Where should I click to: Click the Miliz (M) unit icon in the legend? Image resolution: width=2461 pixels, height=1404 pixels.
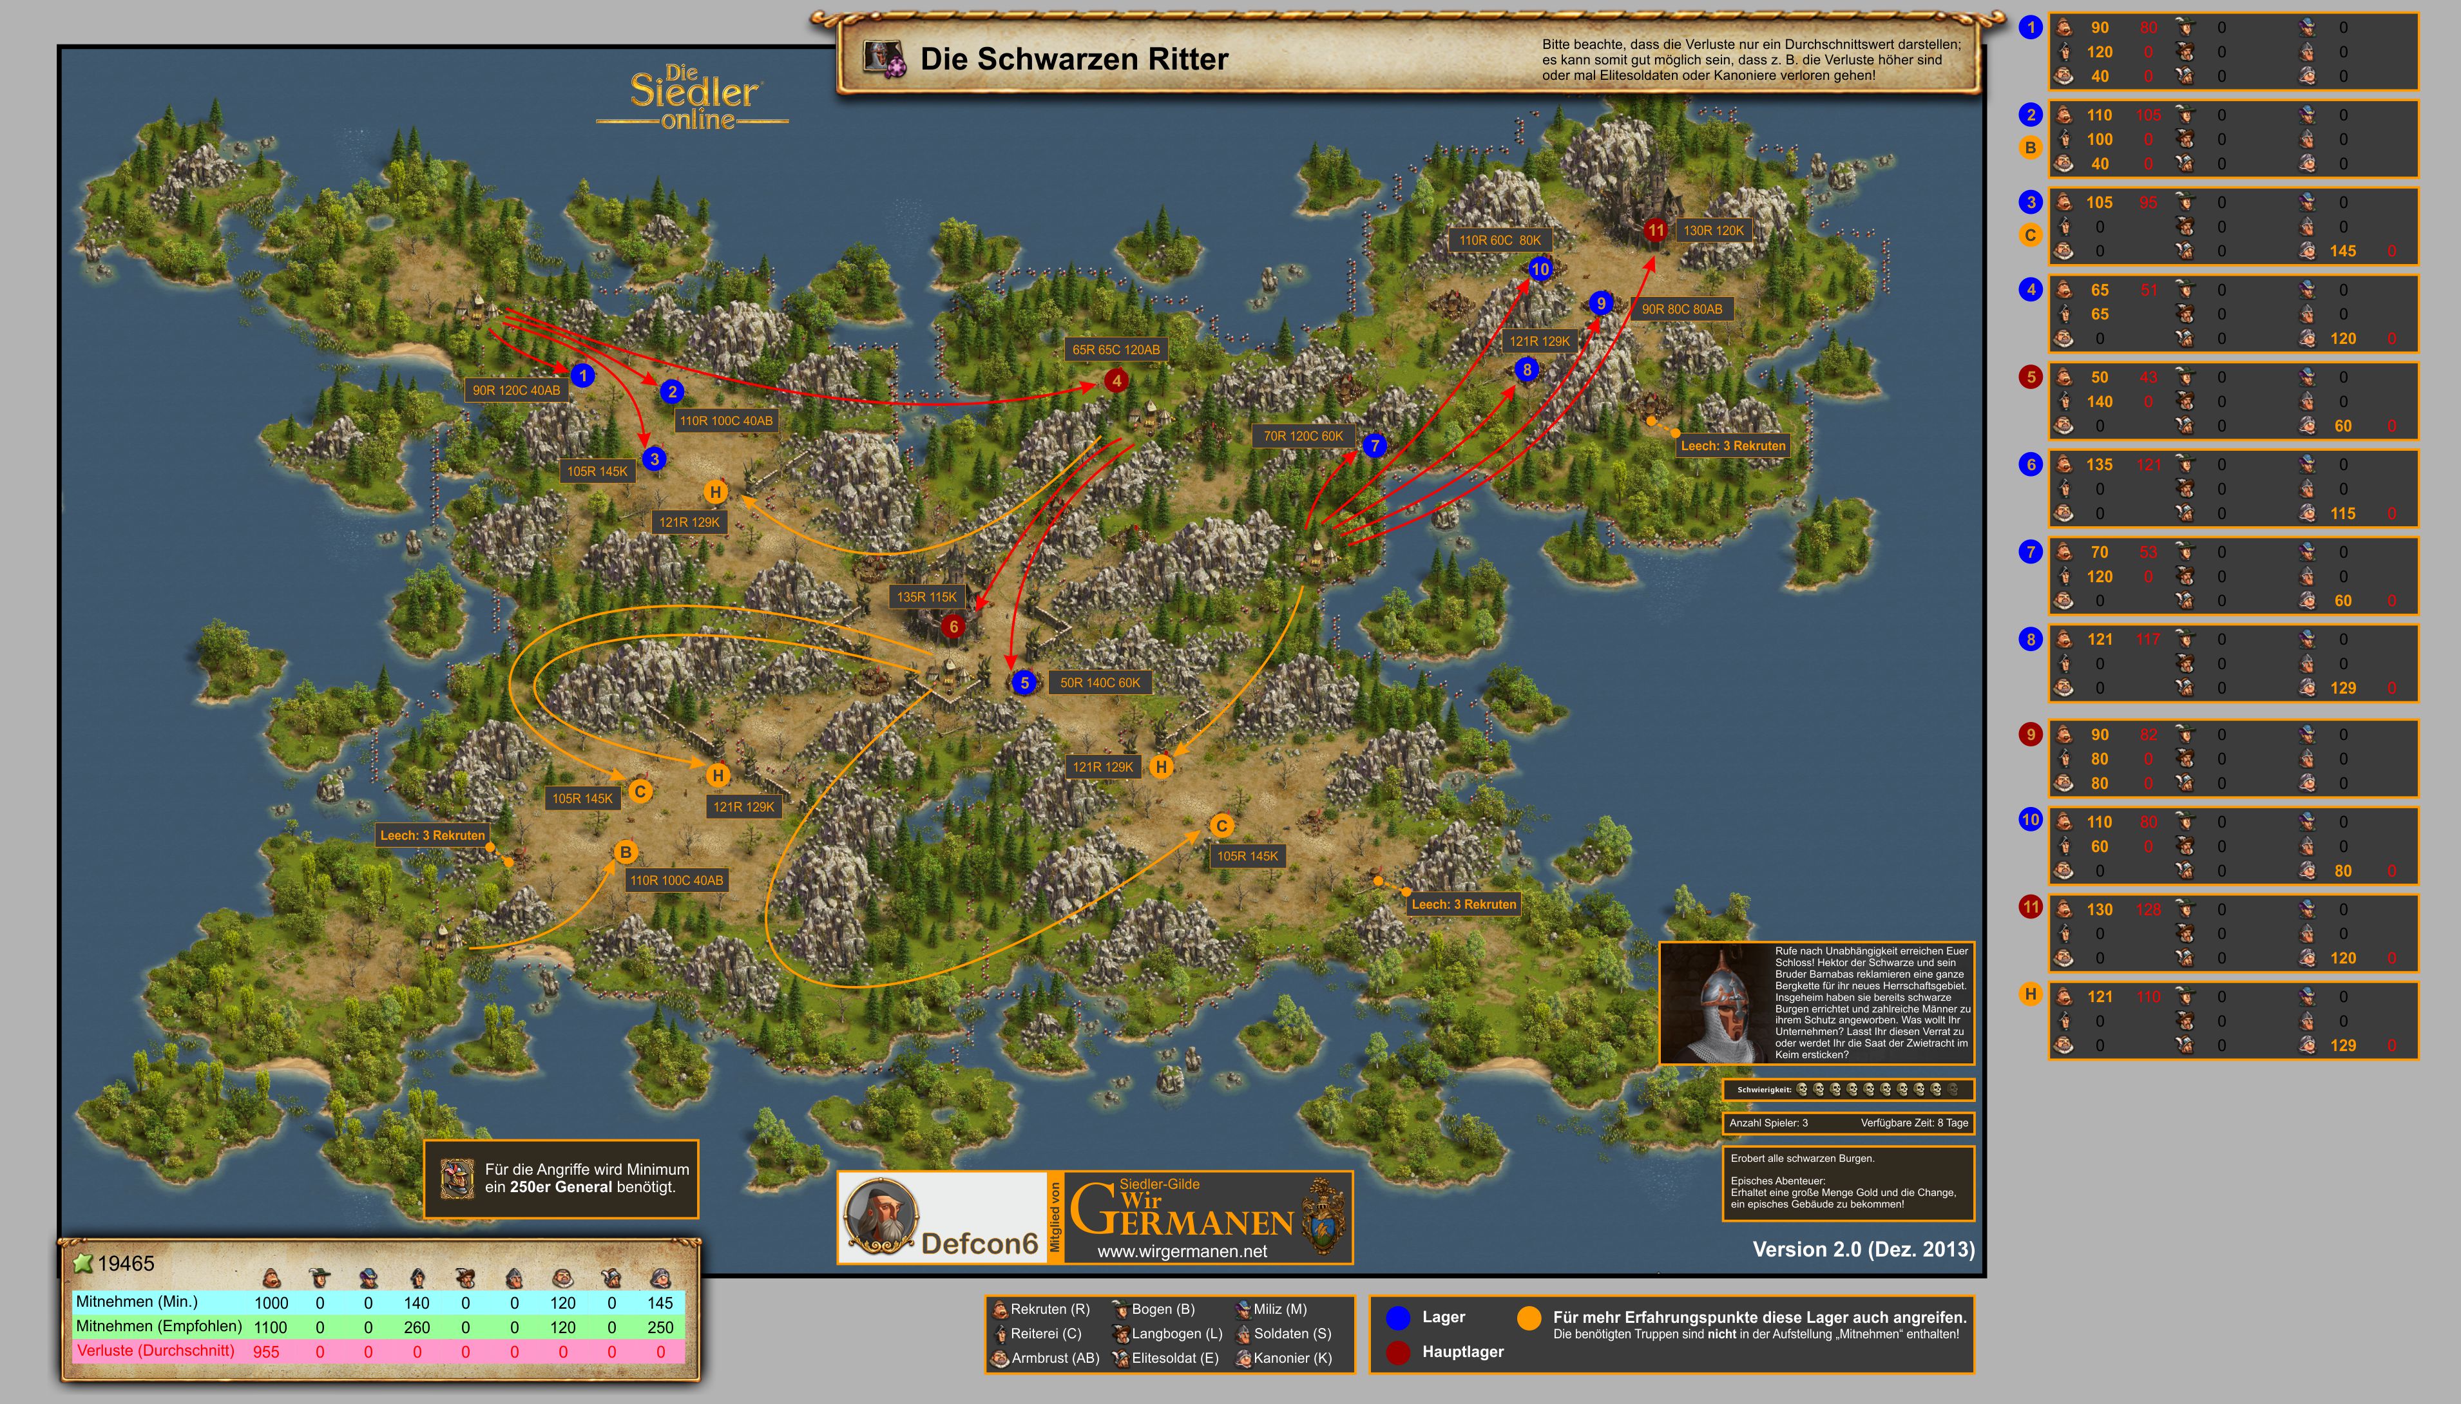[1244, 1309]
